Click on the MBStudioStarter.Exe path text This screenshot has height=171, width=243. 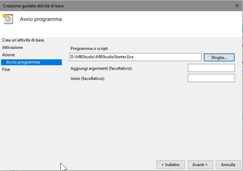[x=102, y=57]
